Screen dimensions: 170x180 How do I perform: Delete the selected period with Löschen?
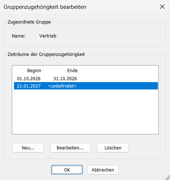pyautogui.click(x=113, y=148)
